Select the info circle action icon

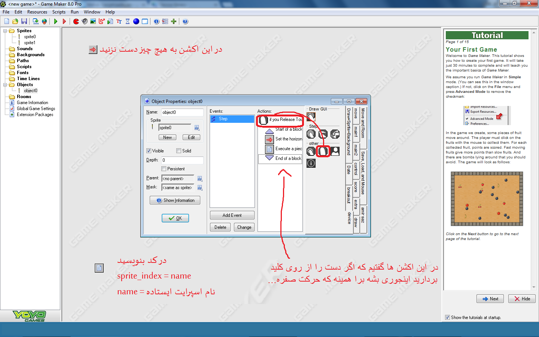[x=311, y=163]
